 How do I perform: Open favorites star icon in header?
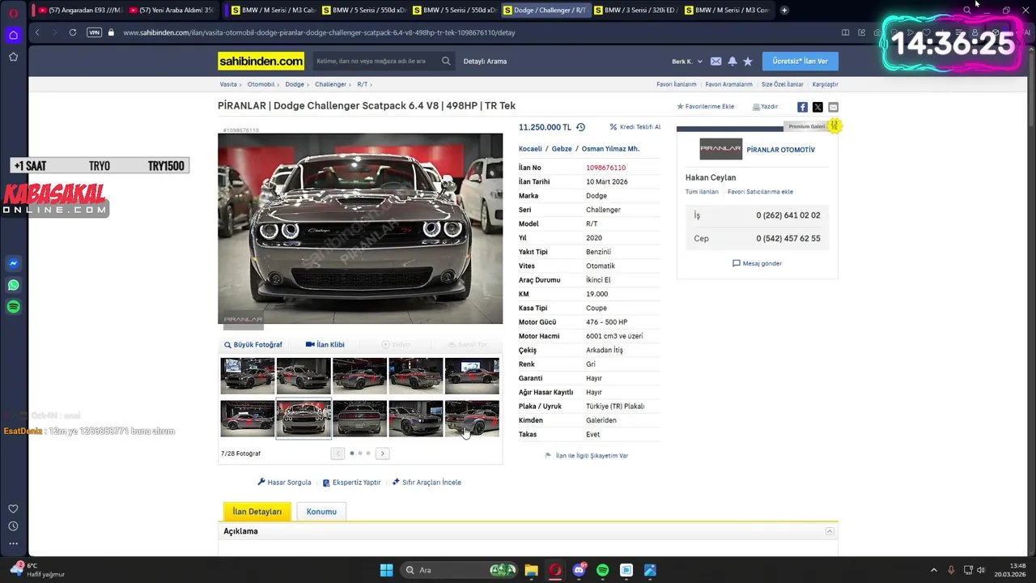click(x=748, y=62)
